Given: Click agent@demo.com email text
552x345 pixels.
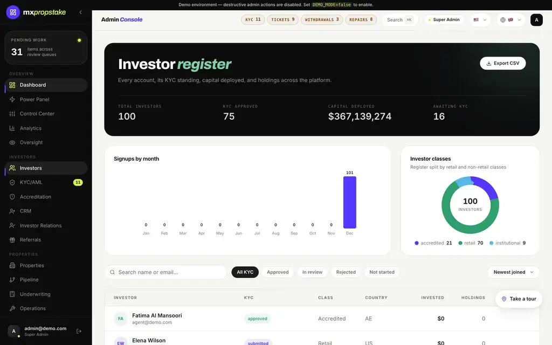Looking at the screenshot, I should coord(152,322).
